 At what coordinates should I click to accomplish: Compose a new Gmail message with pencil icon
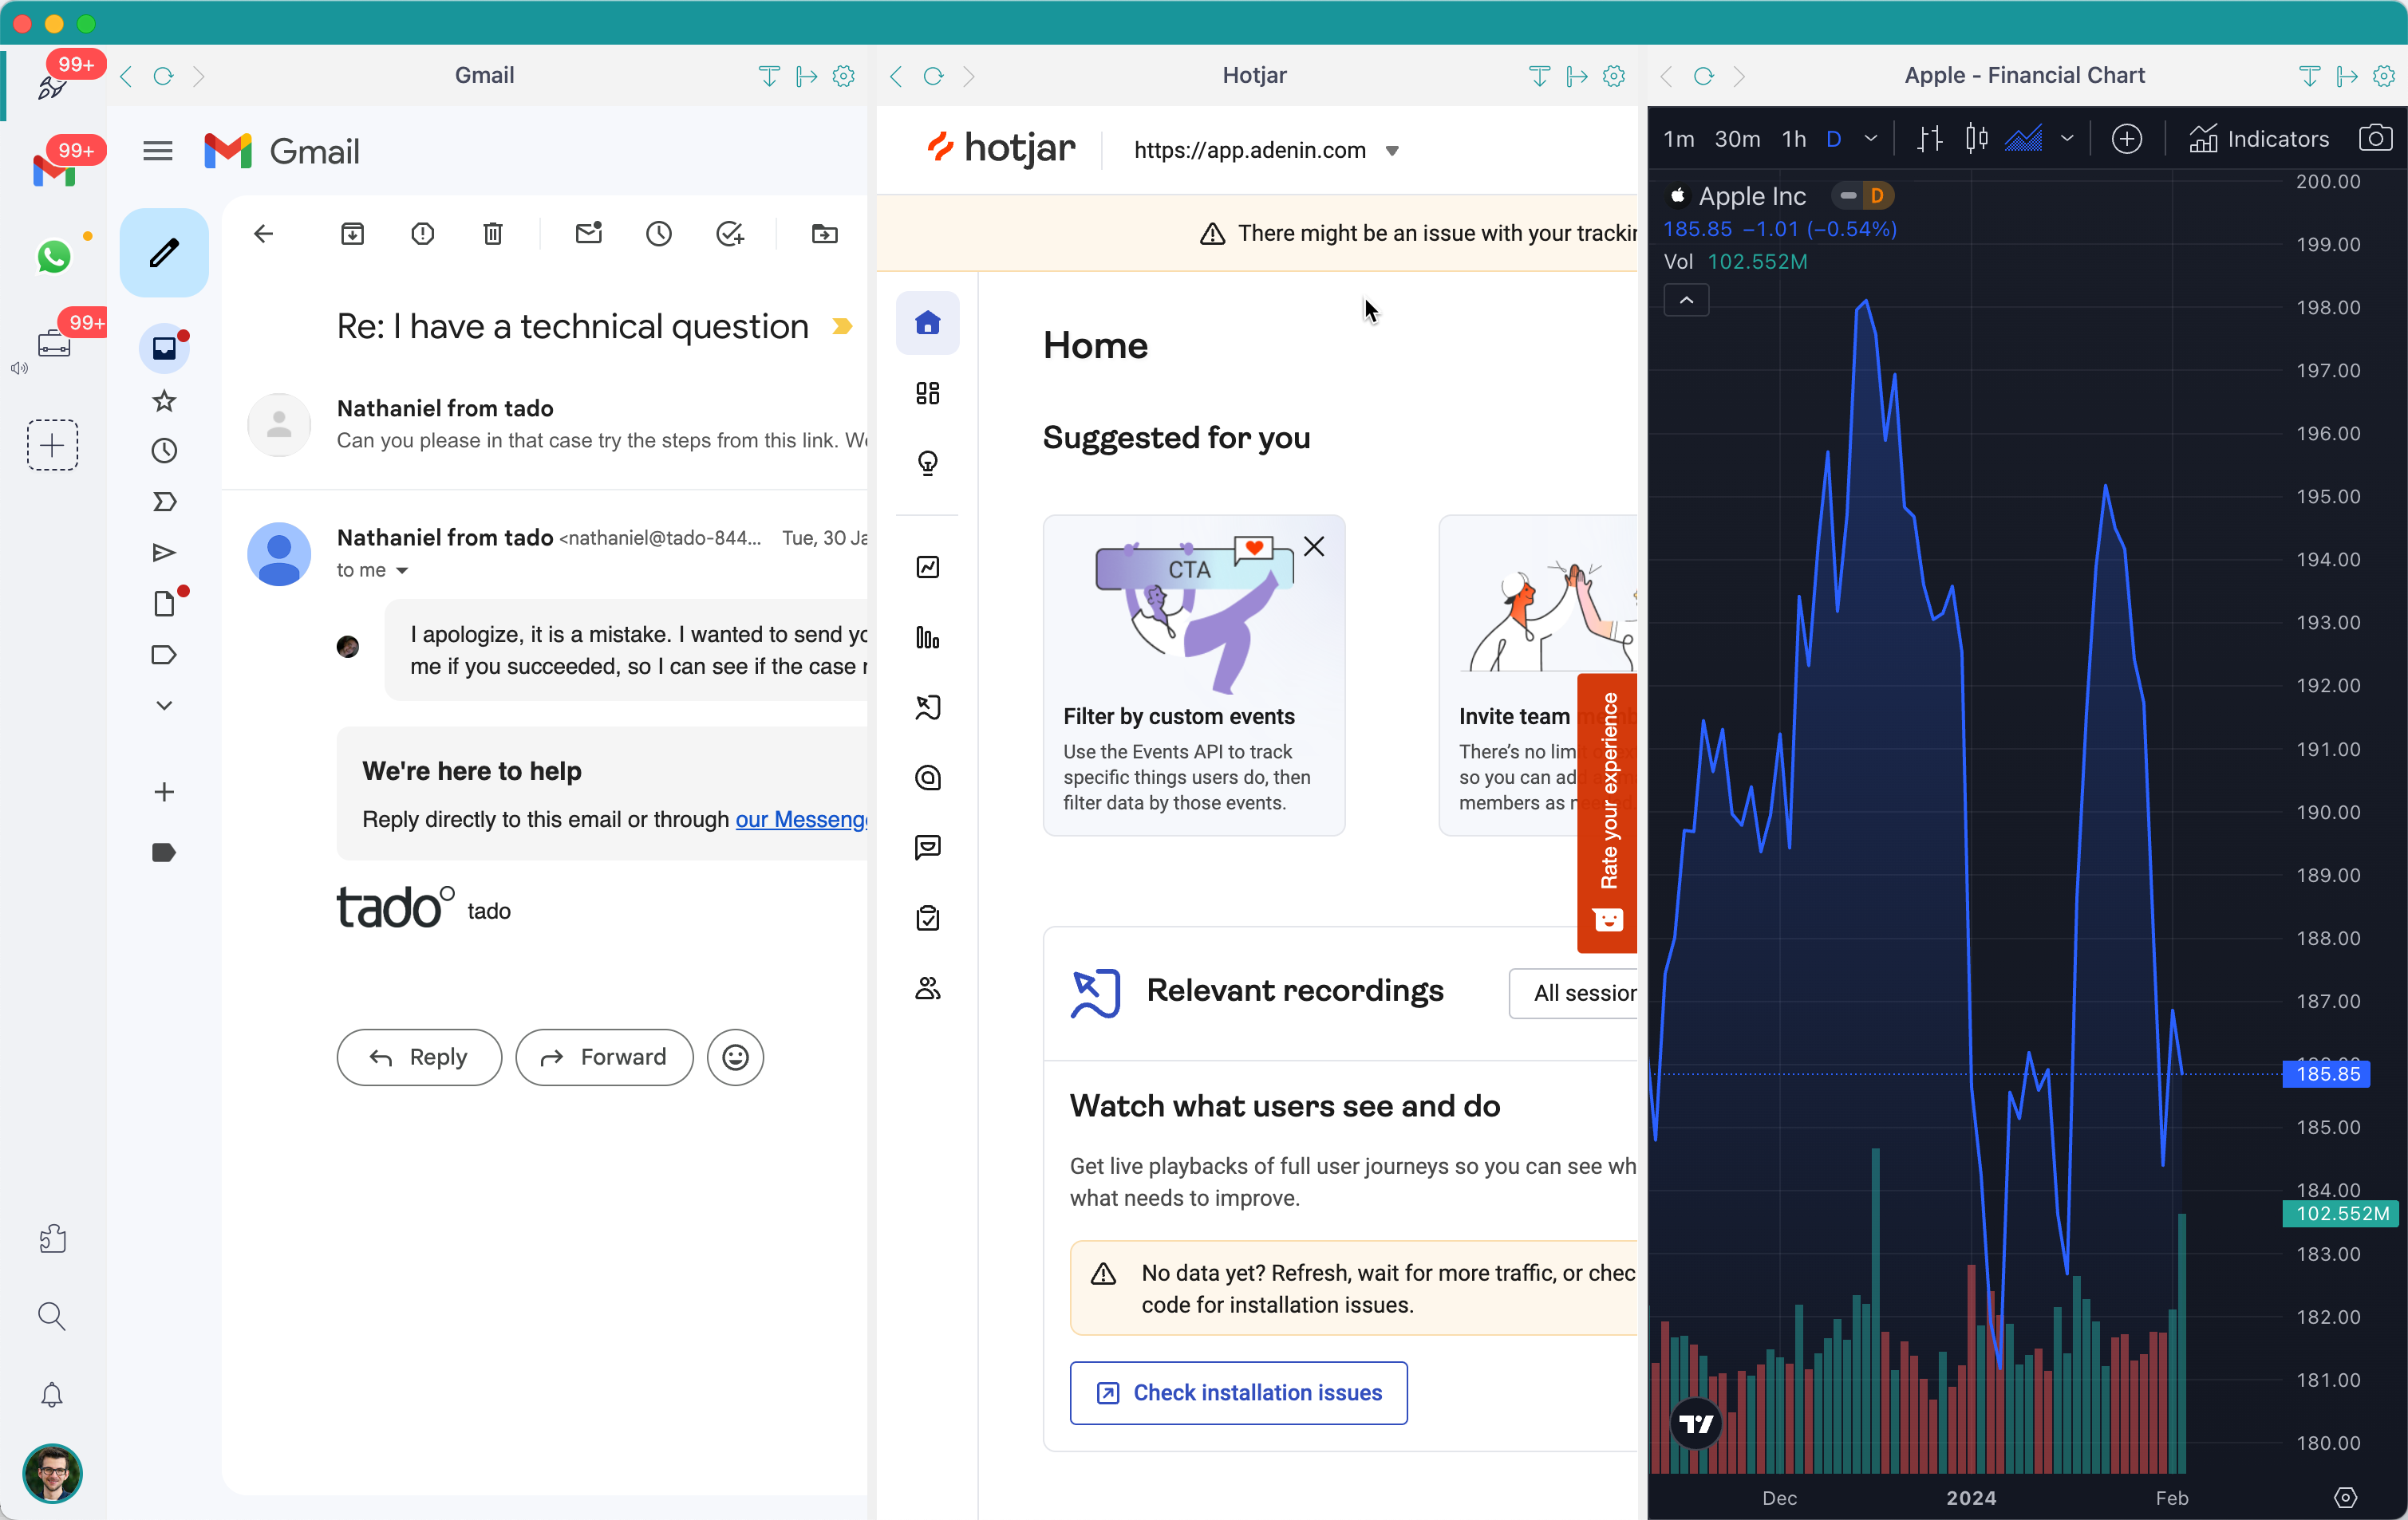164,252
